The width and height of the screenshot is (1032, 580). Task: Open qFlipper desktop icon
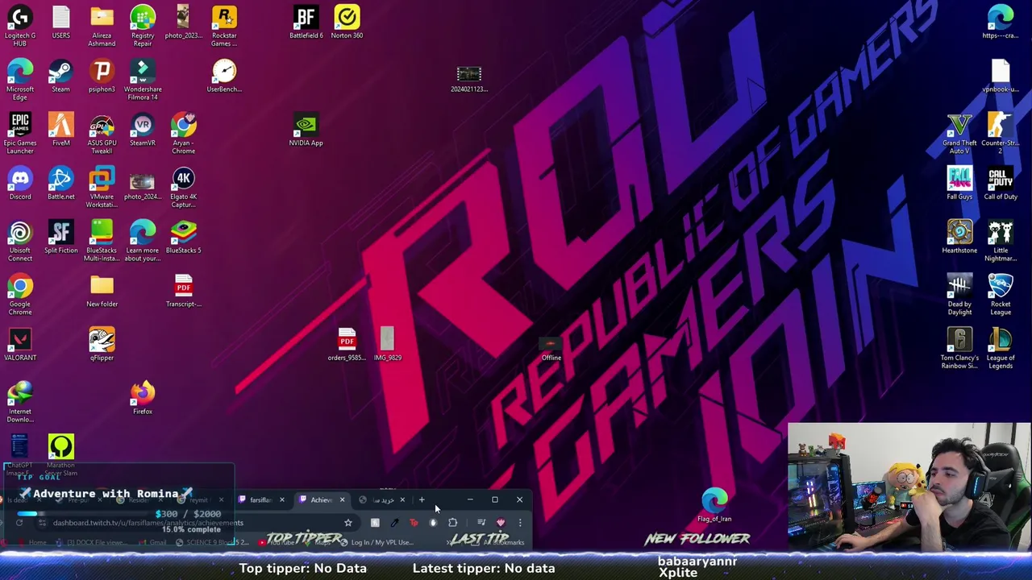102,345
